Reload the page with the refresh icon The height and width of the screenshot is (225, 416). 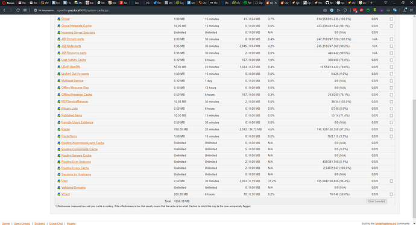(x=17, y=10)
